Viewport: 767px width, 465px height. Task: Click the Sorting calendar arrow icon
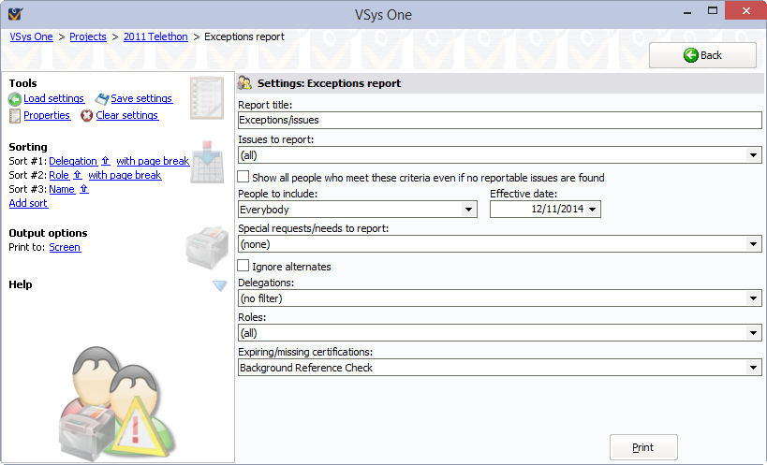(207, 162)
